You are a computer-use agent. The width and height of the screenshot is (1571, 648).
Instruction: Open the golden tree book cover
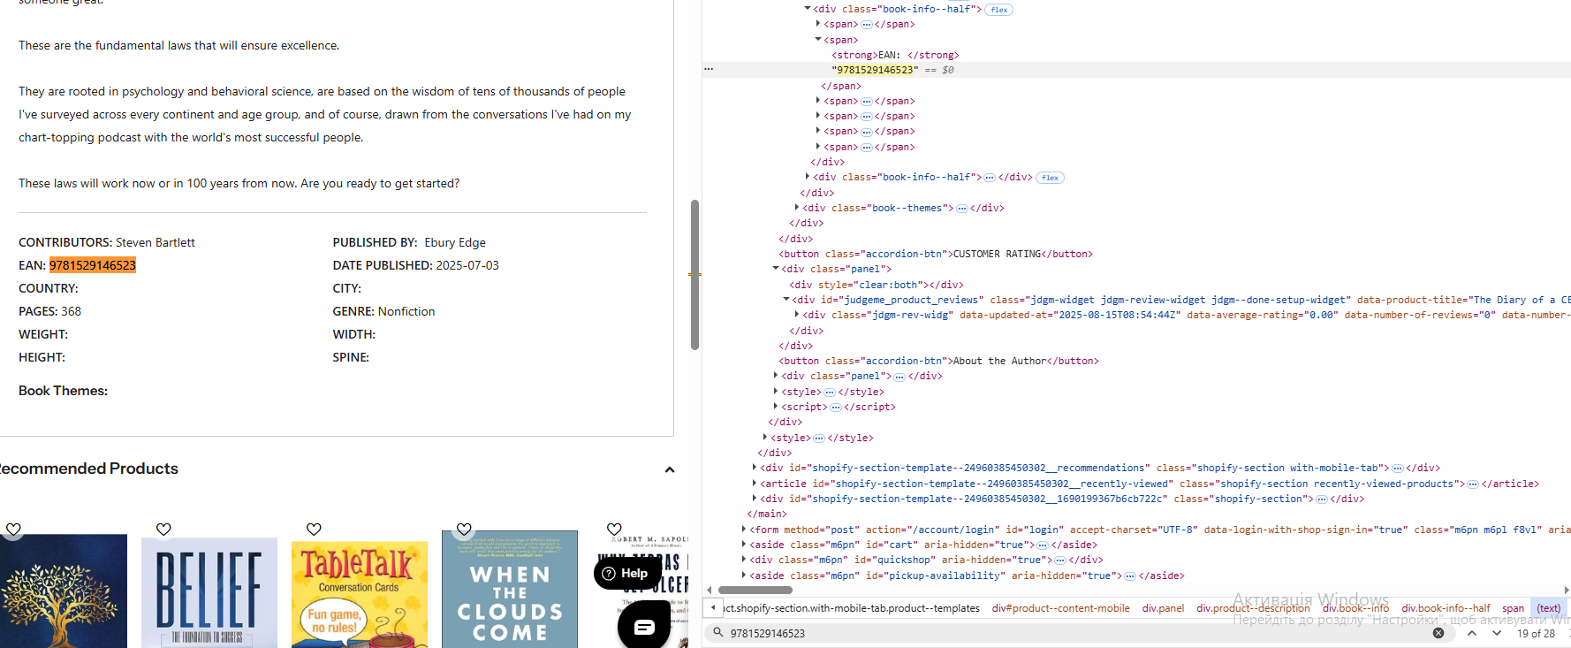coord(62,591)
